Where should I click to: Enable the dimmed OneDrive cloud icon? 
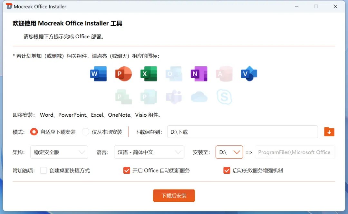(x=199, y=97)
